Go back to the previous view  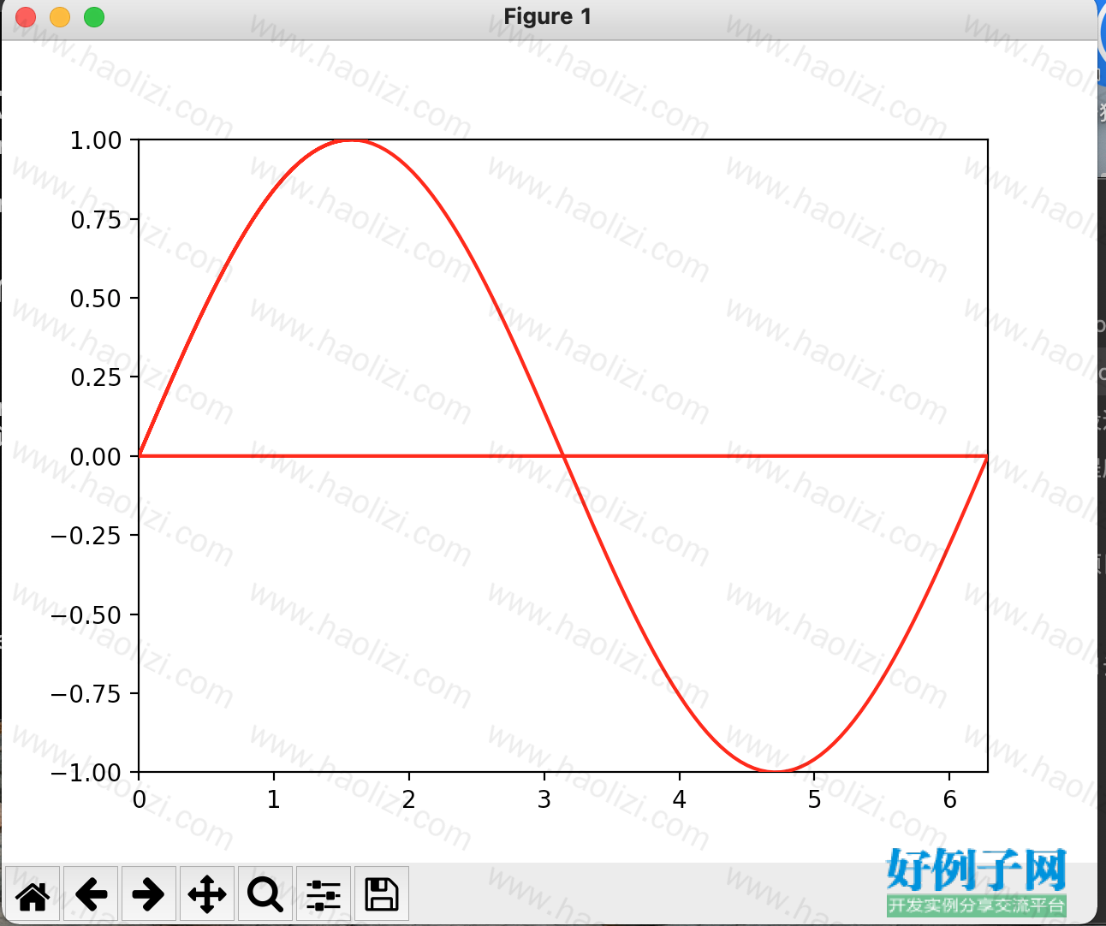click(91, 894)
